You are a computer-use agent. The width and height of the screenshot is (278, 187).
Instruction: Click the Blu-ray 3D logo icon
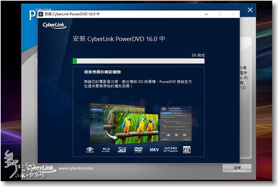[x=122, y=150]
